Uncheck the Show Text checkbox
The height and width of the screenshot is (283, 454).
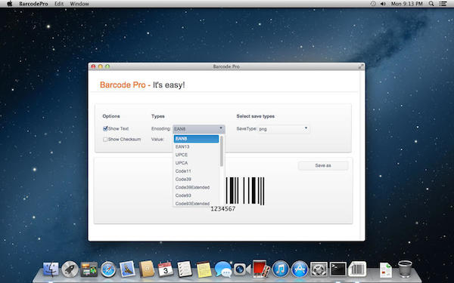(105, 128)
